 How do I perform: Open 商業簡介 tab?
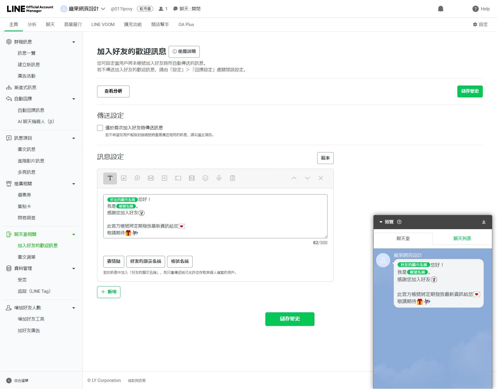tap(73, 25)
